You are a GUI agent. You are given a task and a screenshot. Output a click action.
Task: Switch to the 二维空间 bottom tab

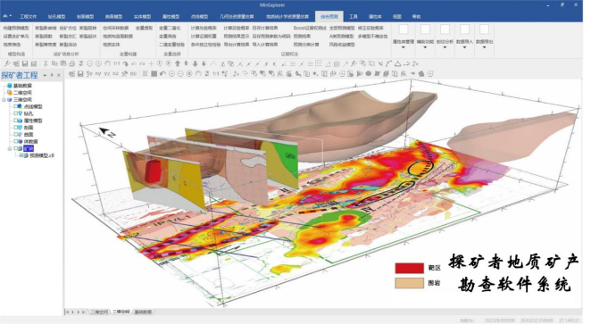point(99,312)
